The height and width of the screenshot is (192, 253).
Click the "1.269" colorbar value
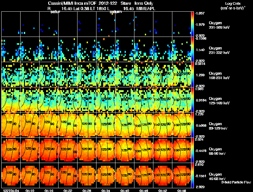(200, 75)
